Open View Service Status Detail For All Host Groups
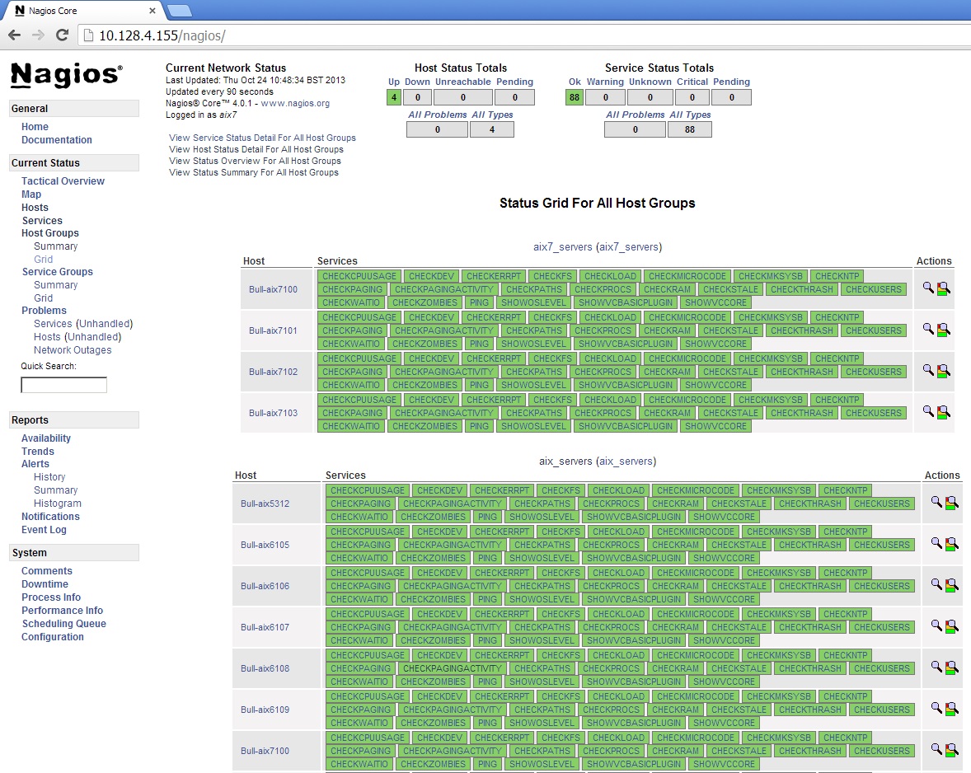This screenshot has height=773, width=971. point(262,138)
